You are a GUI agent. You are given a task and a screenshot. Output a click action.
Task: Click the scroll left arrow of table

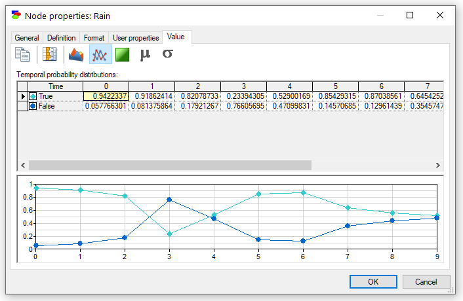coord(23,166)
